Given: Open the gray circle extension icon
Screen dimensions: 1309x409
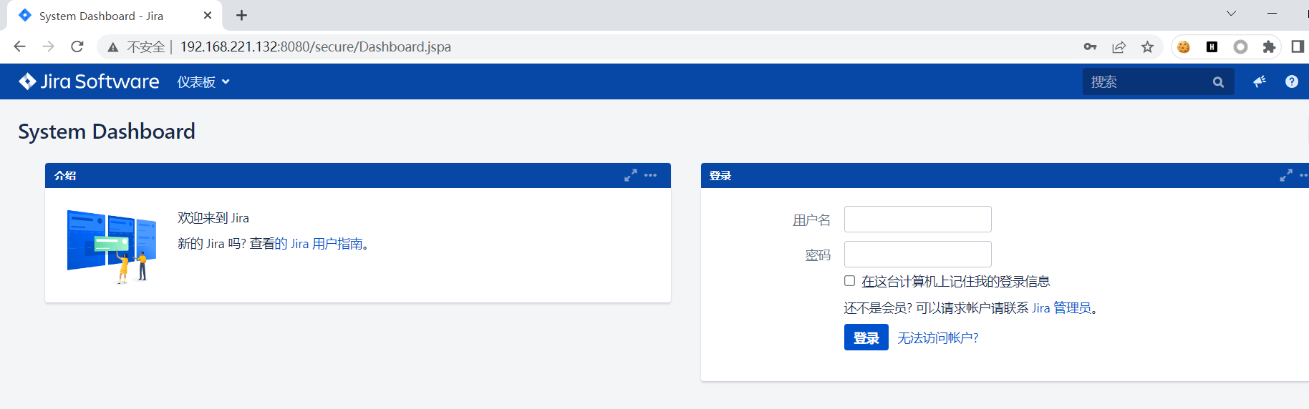Looking at the screenshot, I should pos(1240,46).
